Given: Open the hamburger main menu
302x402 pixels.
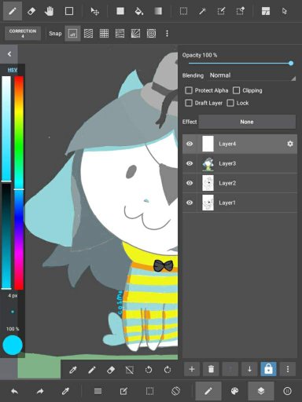Looking at the screenshot, I should (x=98, y=391).
